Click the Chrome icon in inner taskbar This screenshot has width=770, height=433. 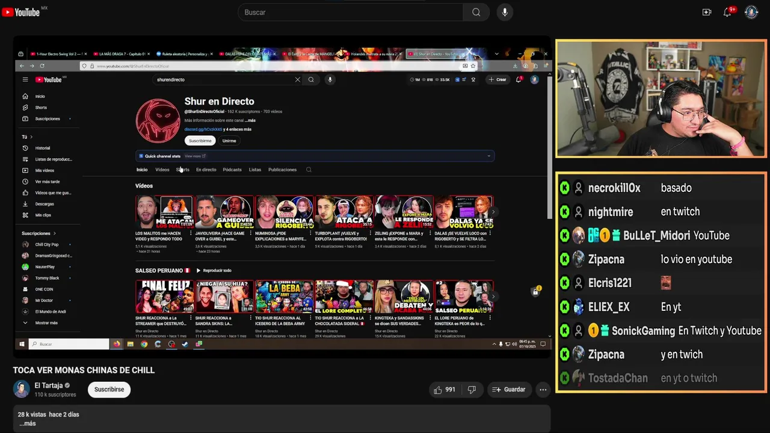(x=144, y=344)
